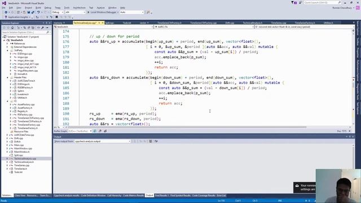Collapse the 3rdParty folder in Solution Explorer

[7, 50]
